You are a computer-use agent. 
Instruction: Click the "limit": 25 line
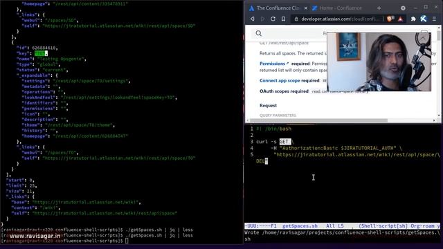pos(21,186)
